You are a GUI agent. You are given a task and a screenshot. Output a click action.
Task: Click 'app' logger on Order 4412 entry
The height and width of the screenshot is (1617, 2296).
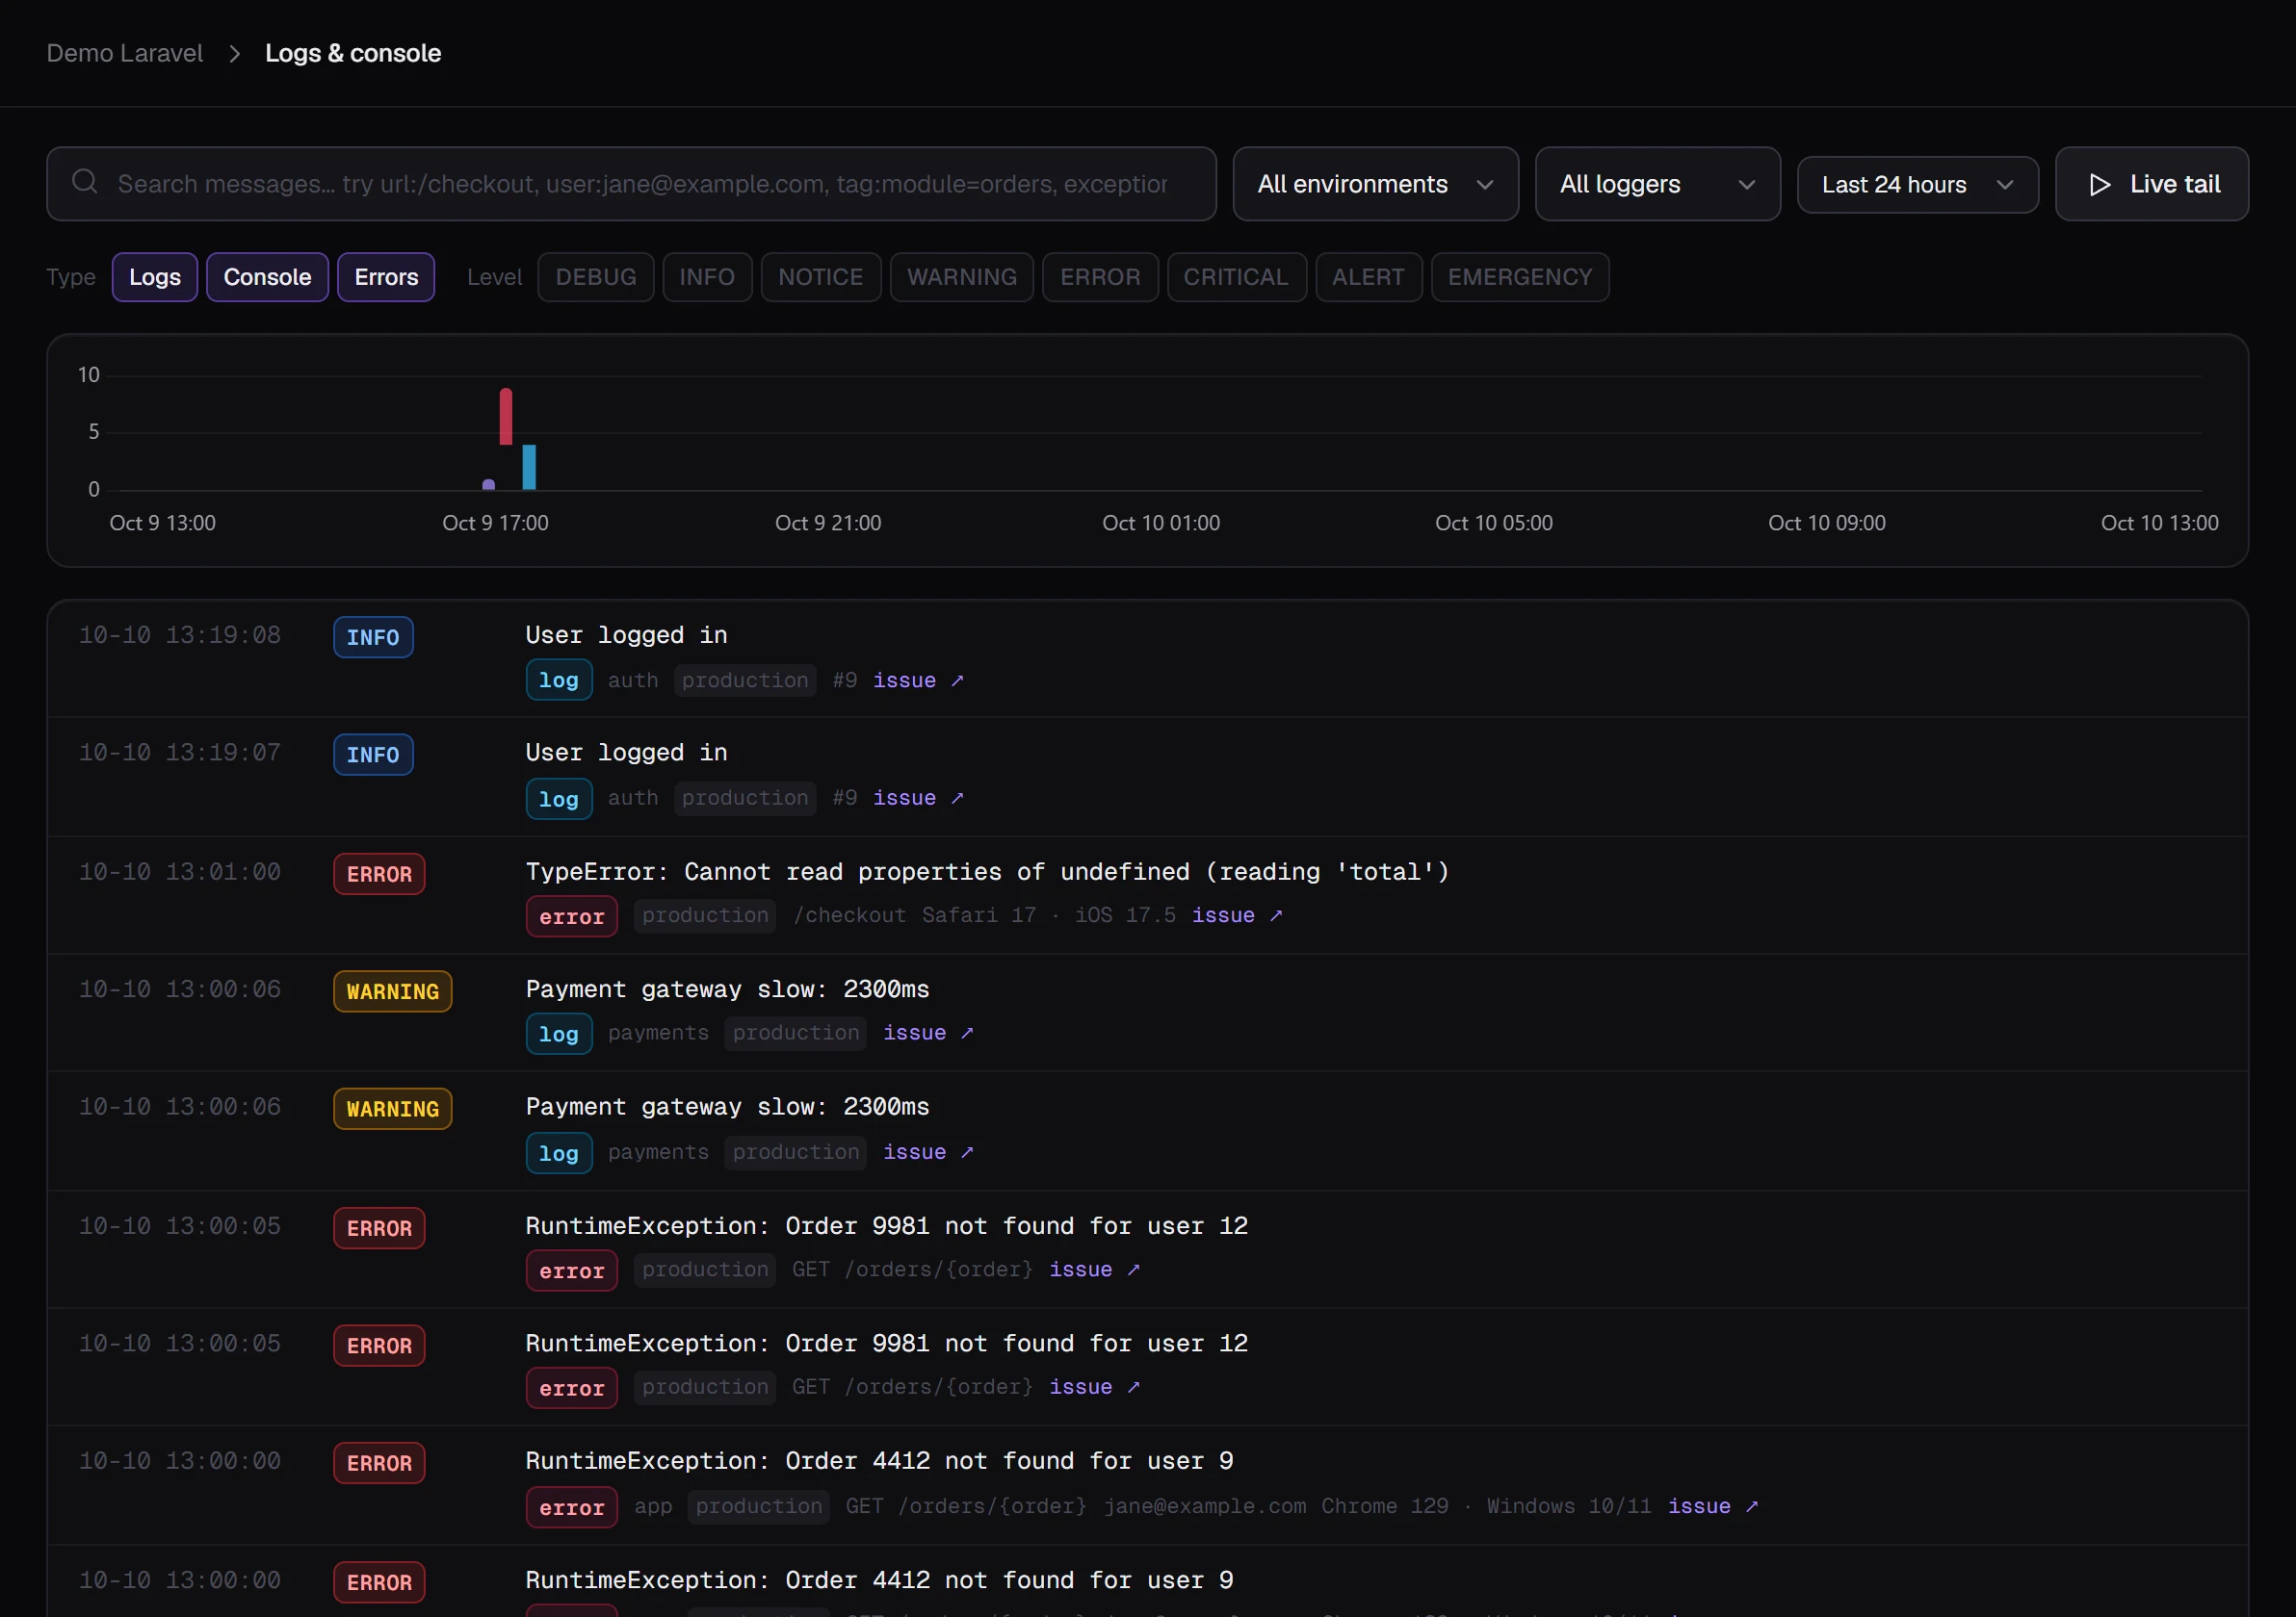point(653,1506)
